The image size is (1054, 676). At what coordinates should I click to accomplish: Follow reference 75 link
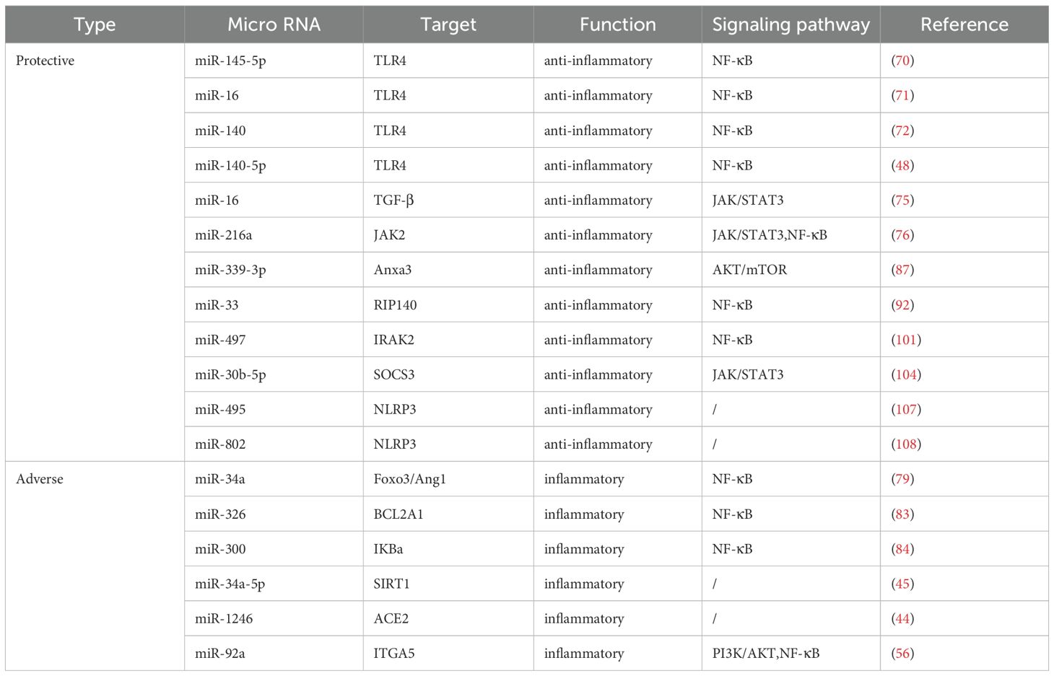(x=902, y=200)
